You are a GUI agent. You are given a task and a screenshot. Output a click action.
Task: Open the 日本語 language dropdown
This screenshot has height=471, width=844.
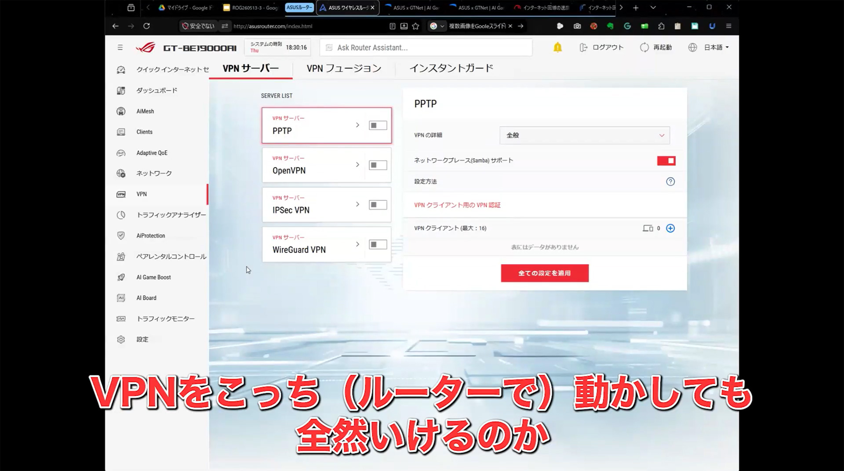coord(717,47)
